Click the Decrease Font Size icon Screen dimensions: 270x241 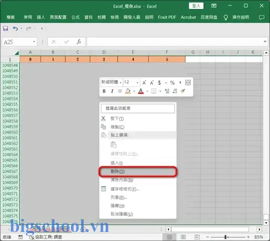(152, 82)
